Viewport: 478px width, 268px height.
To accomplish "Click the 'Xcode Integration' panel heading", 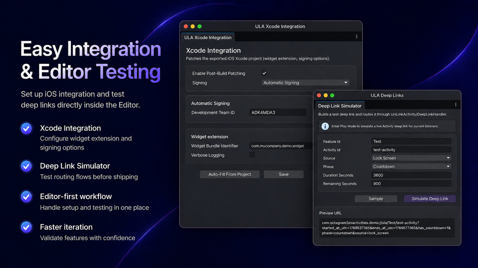I will (x=214, y=50).
